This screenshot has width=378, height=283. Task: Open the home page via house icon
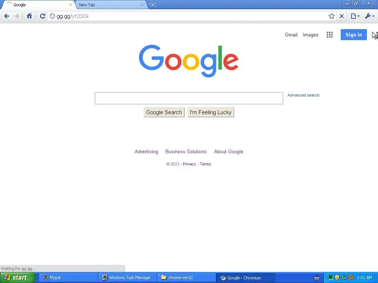coord(30,16)
